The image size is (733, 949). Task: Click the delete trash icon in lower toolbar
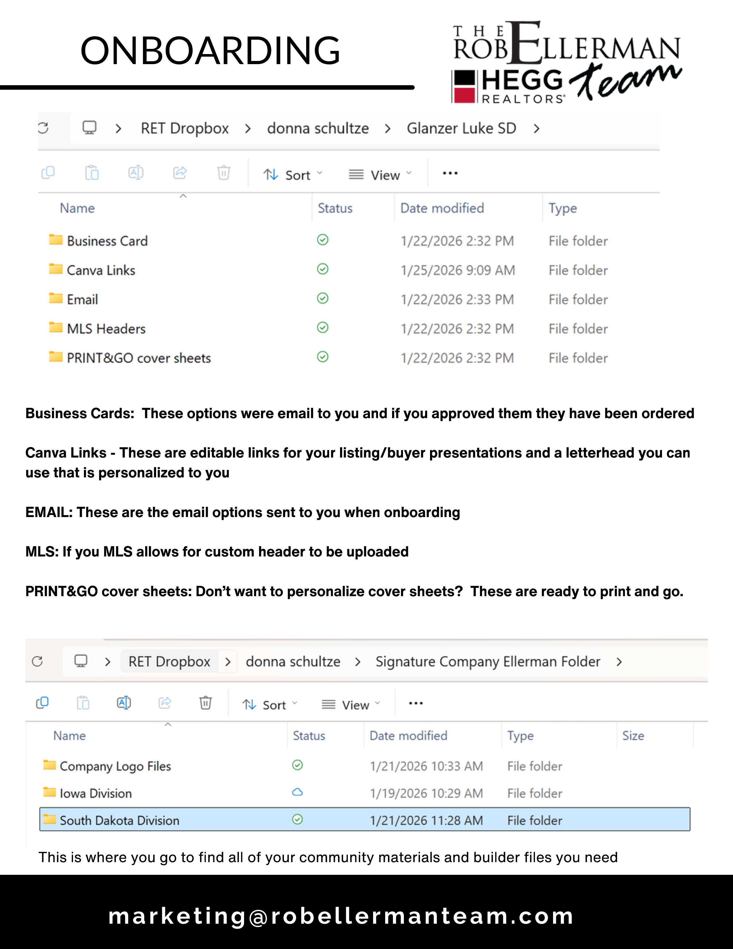[206, 703]
